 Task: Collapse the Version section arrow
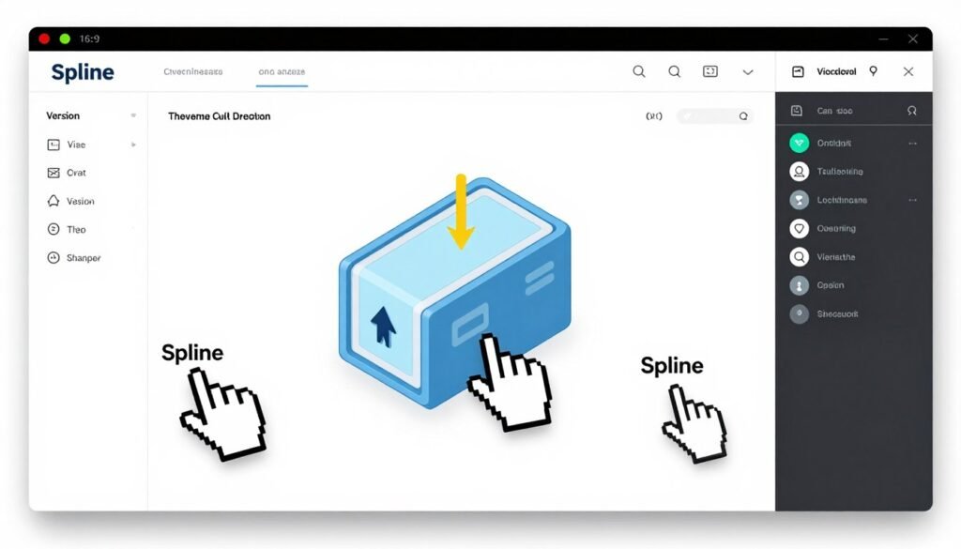[x=133, y=115]
